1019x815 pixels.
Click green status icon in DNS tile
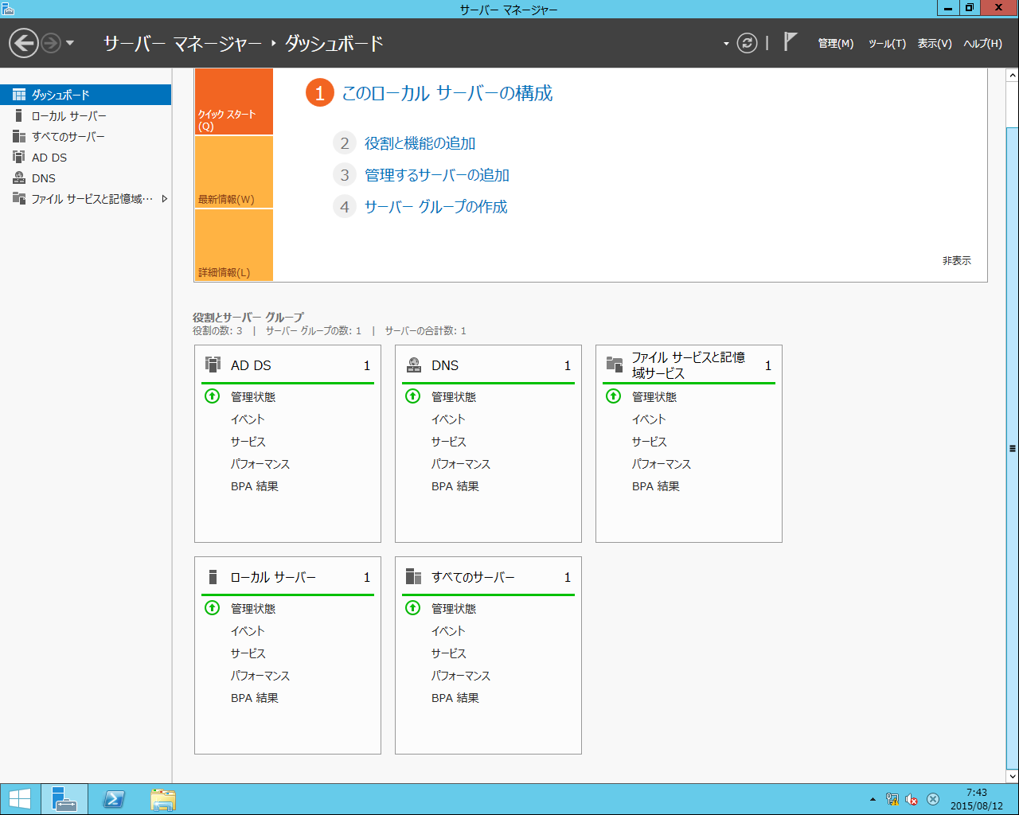click(412, 396)
